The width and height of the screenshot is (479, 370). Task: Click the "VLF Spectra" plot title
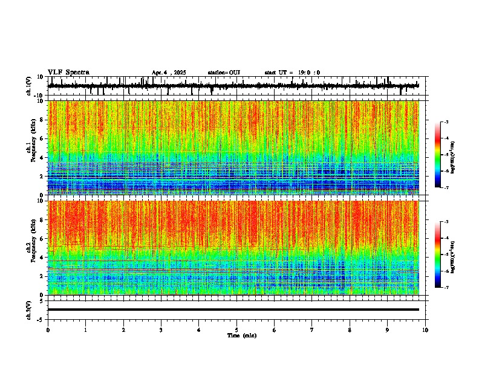pos(68,73)
